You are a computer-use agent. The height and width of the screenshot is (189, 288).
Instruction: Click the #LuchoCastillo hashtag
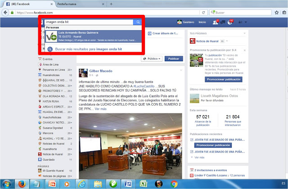click(x=144, y=86)
